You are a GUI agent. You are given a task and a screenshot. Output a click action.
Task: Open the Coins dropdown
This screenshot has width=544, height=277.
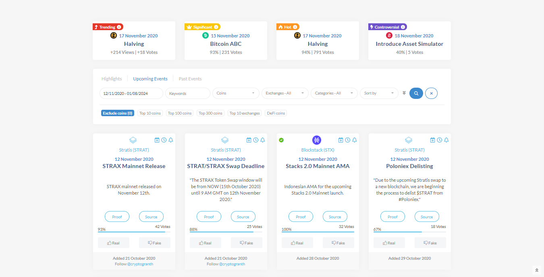coord(236,93)
